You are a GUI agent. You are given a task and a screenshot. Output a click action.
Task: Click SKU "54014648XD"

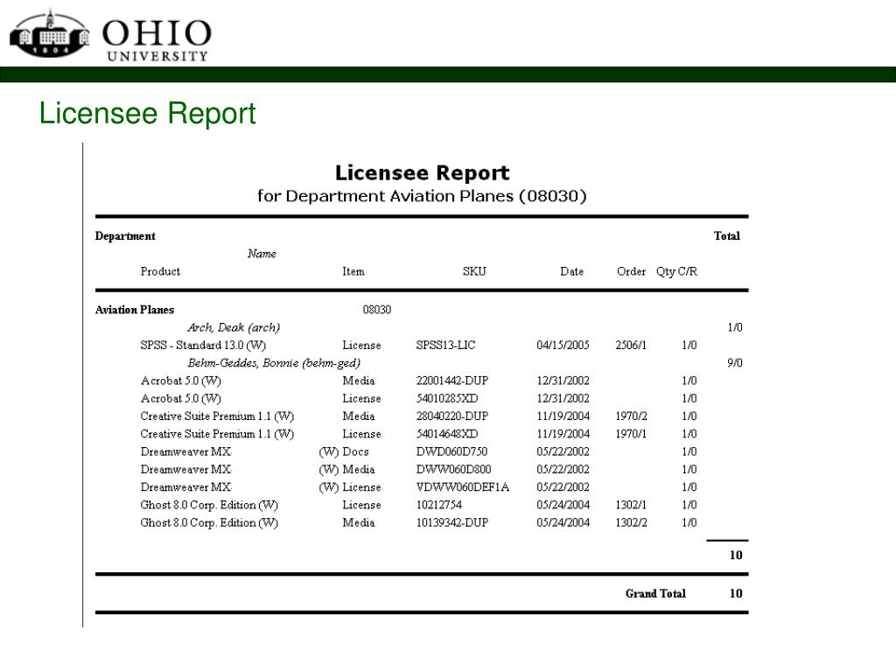tap(447, 434)
